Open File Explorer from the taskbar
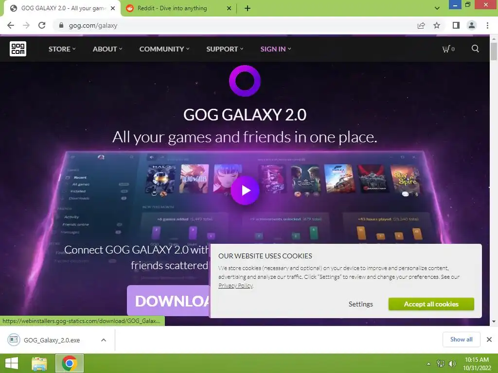498x373 pixels. 39,363
